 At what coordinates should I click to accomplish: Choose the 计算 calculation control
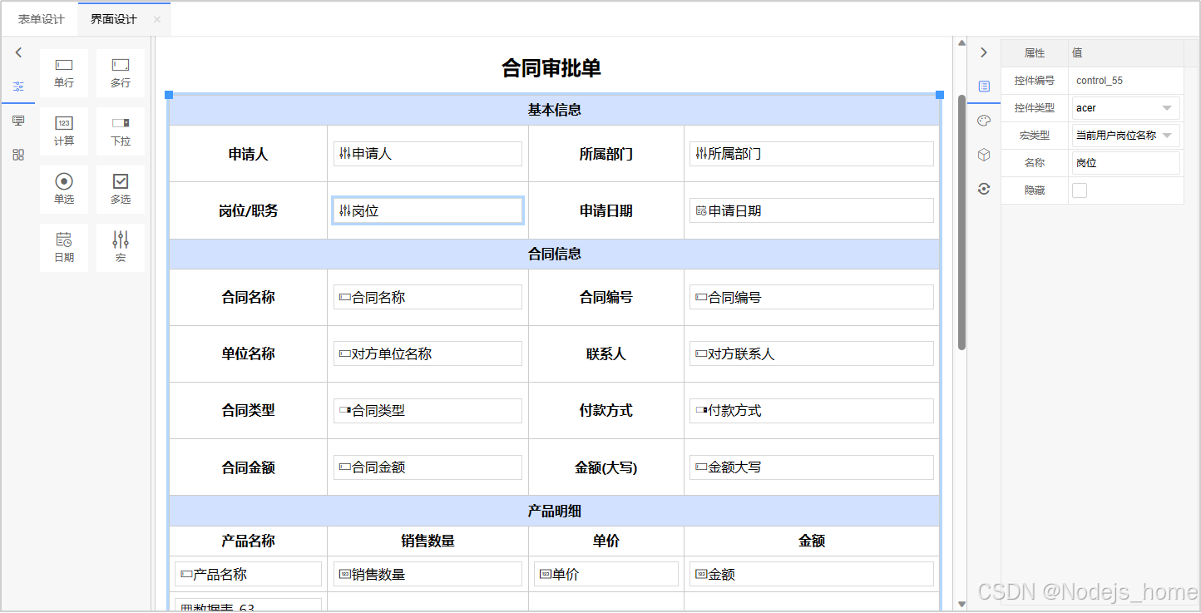click(63, 131)
